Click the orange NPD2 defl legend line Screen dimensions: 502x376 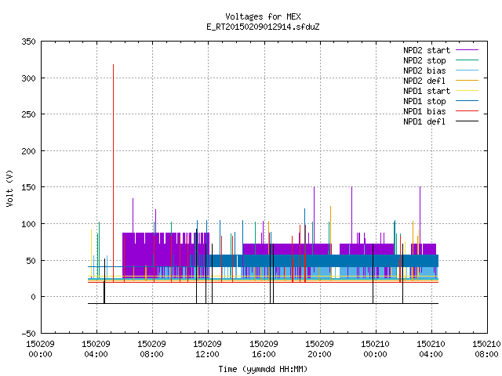coord(467,80)
